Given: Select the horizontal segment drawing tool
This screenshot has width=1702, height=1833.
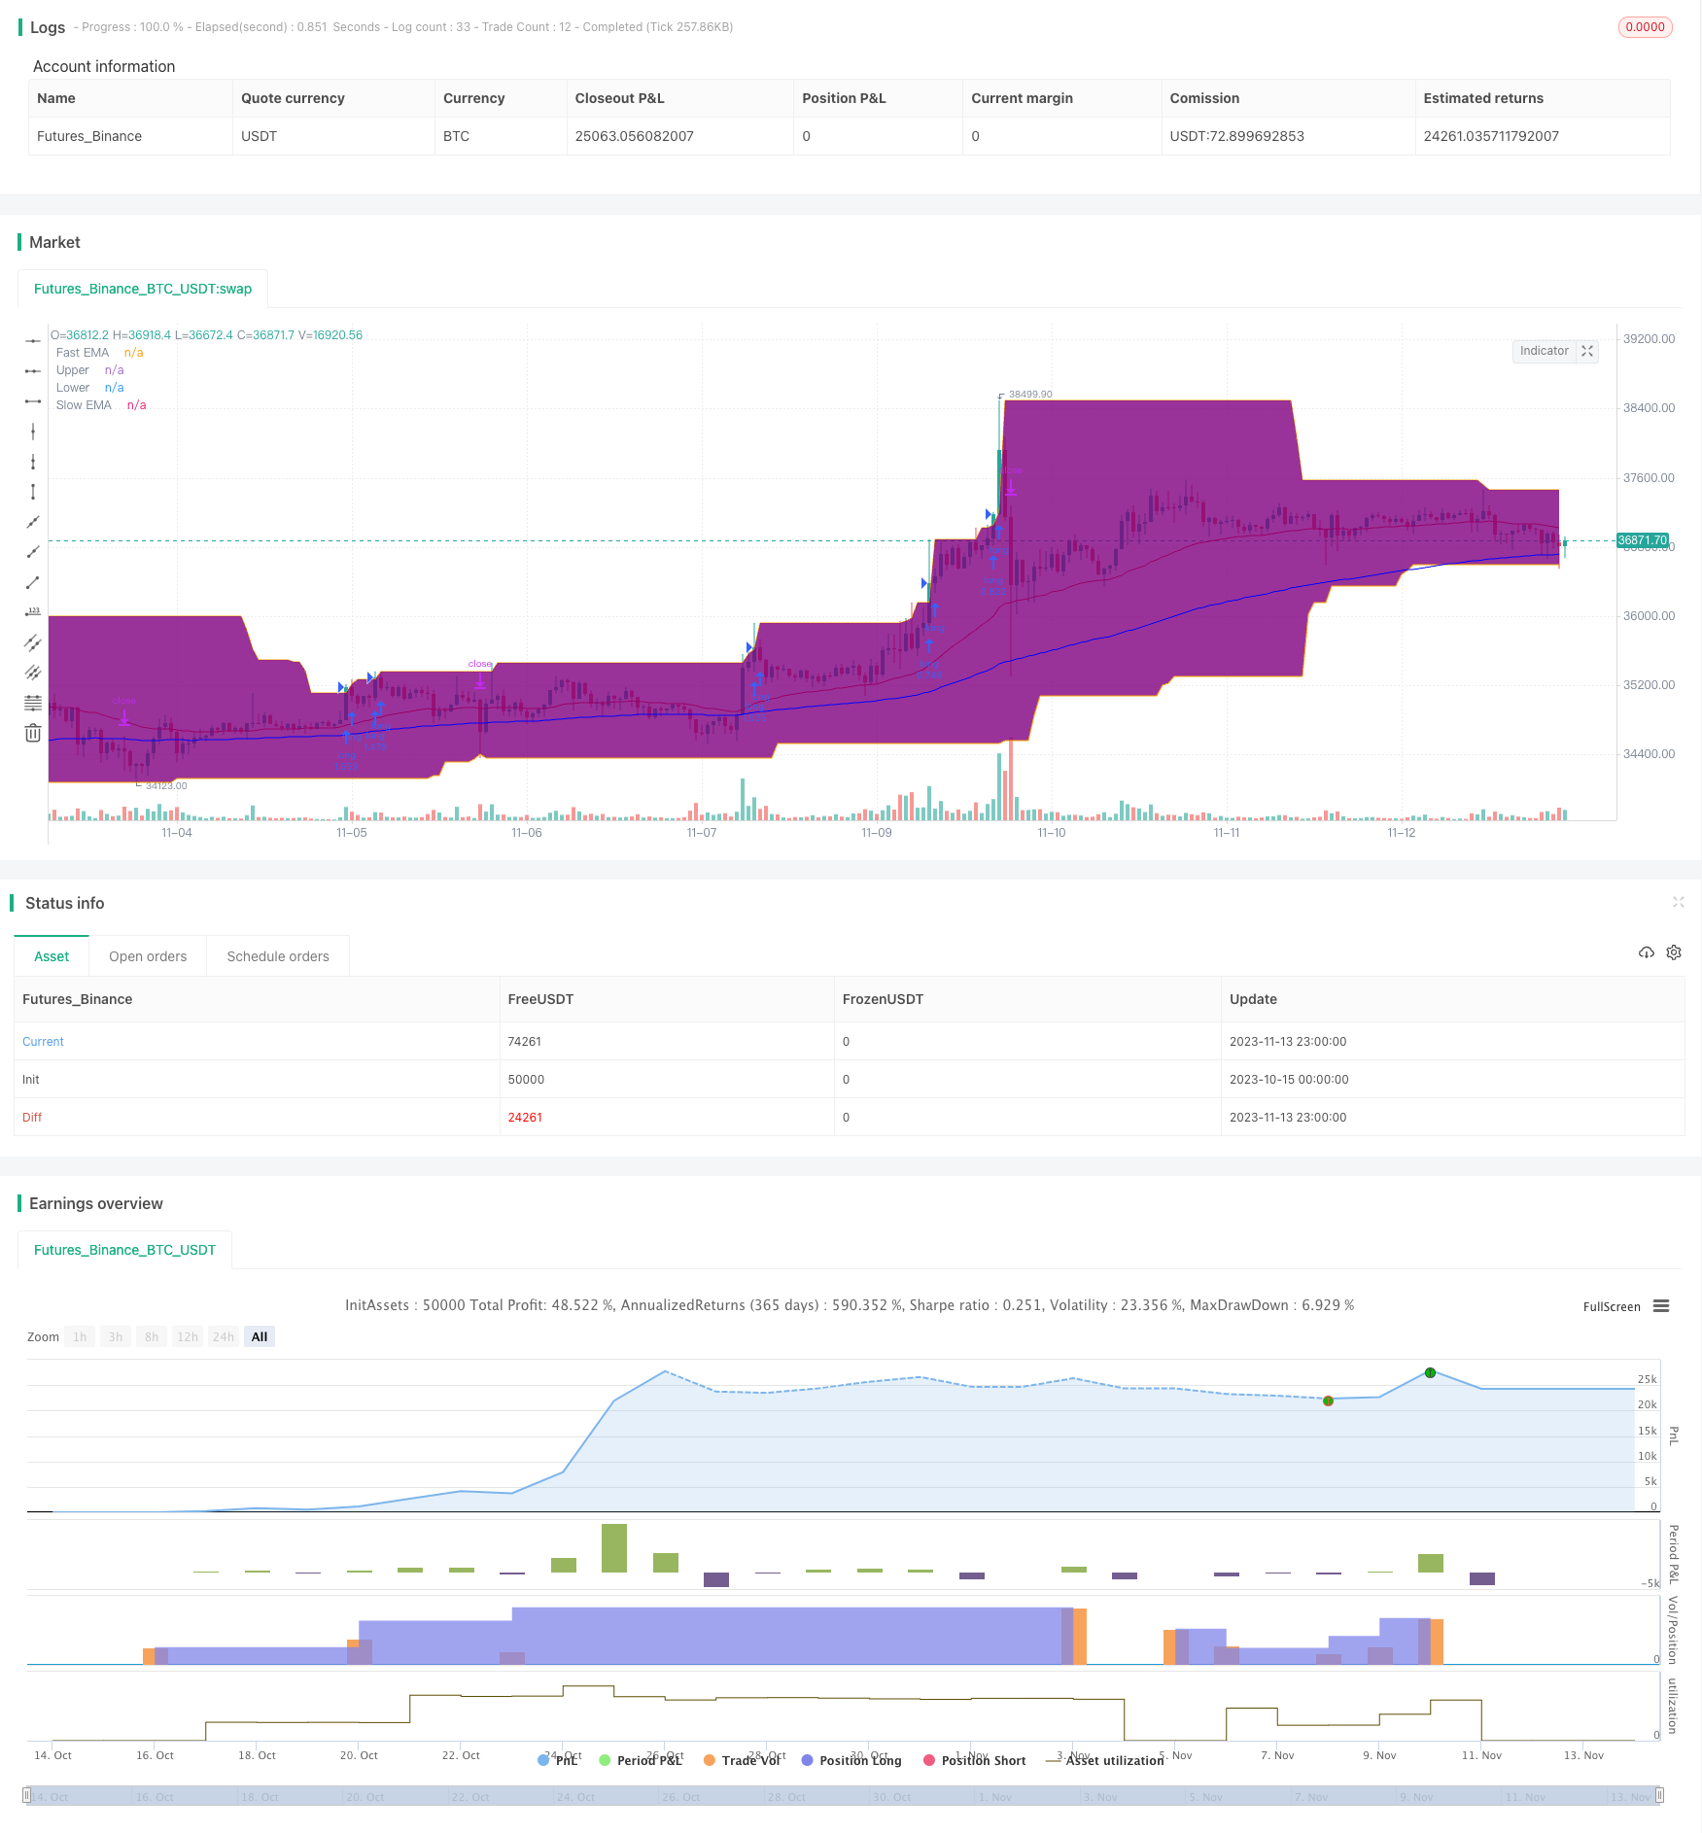Looking at the screenshot, I should click(x=33, y=401).
